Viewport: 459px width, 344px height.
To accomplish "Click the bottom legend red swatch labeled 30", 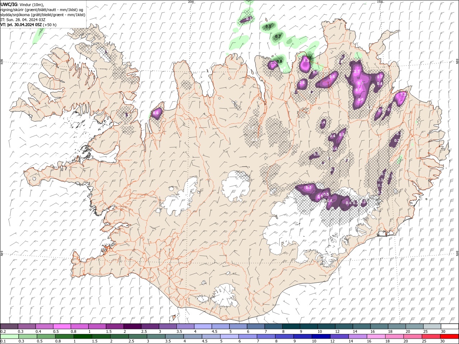I will pyautogui.click(x=449, y=336).
